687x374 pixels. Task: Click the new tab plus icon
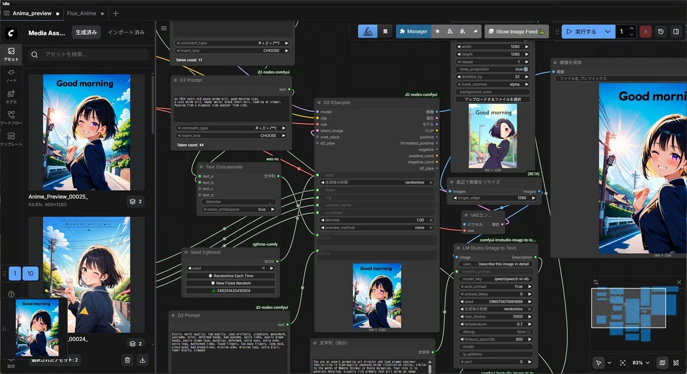click(x=116, y=13)
